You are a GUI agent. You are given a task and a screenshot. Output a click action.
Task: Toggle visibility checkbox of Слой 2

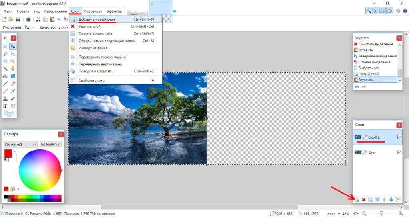(x=399, y=137)
